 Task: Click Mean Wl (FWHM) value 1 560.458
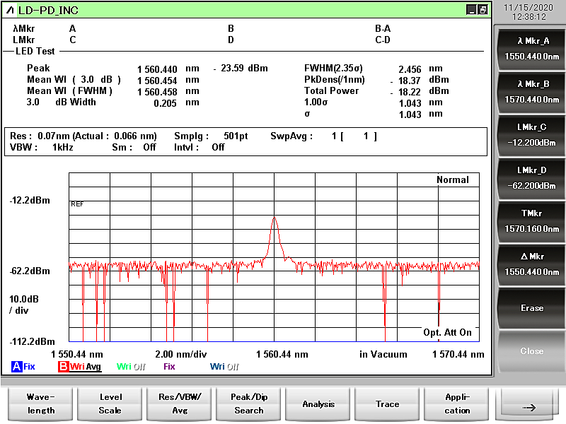(157, 92)
